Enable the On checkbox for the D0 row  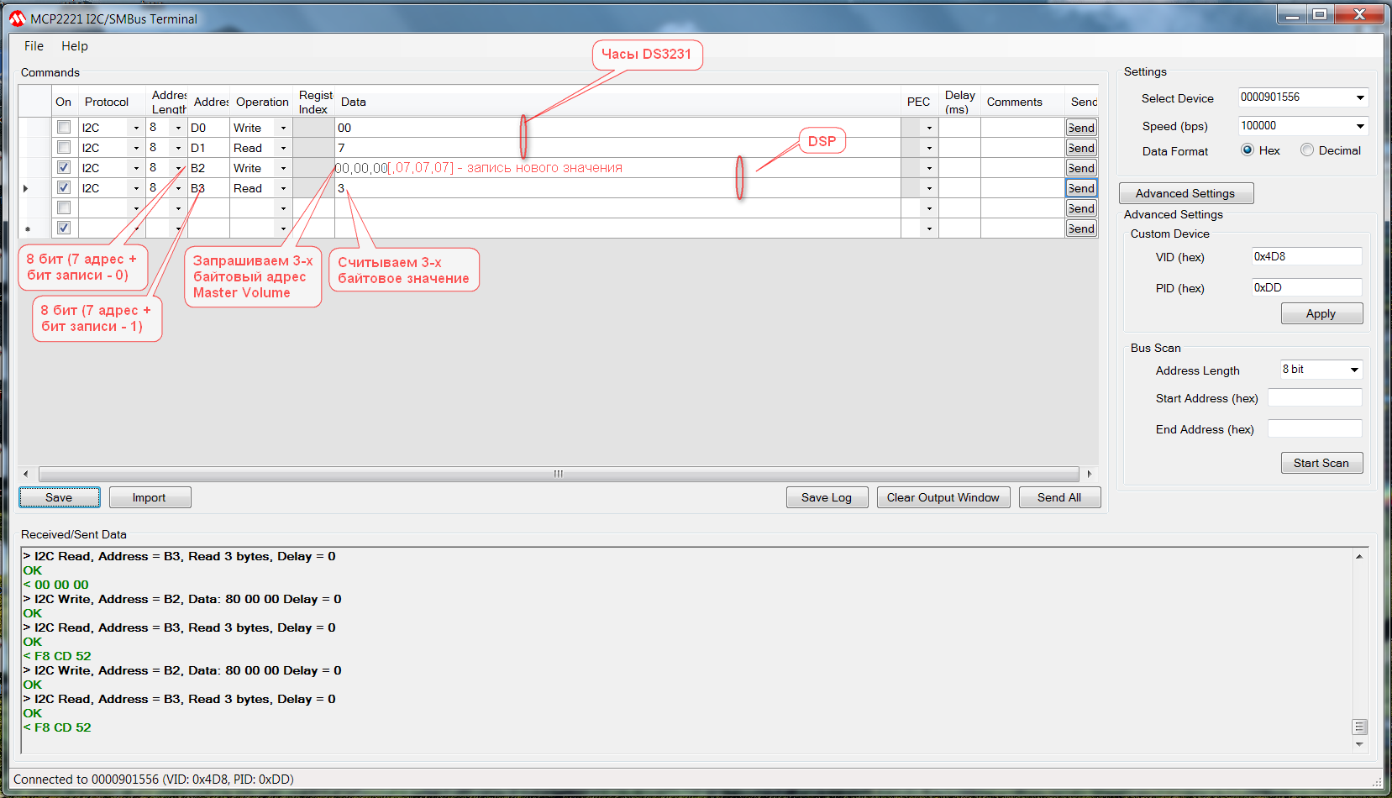[64, 127]
